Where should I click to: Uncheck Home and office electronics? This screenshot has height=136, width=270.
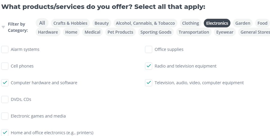coord(5,132)
